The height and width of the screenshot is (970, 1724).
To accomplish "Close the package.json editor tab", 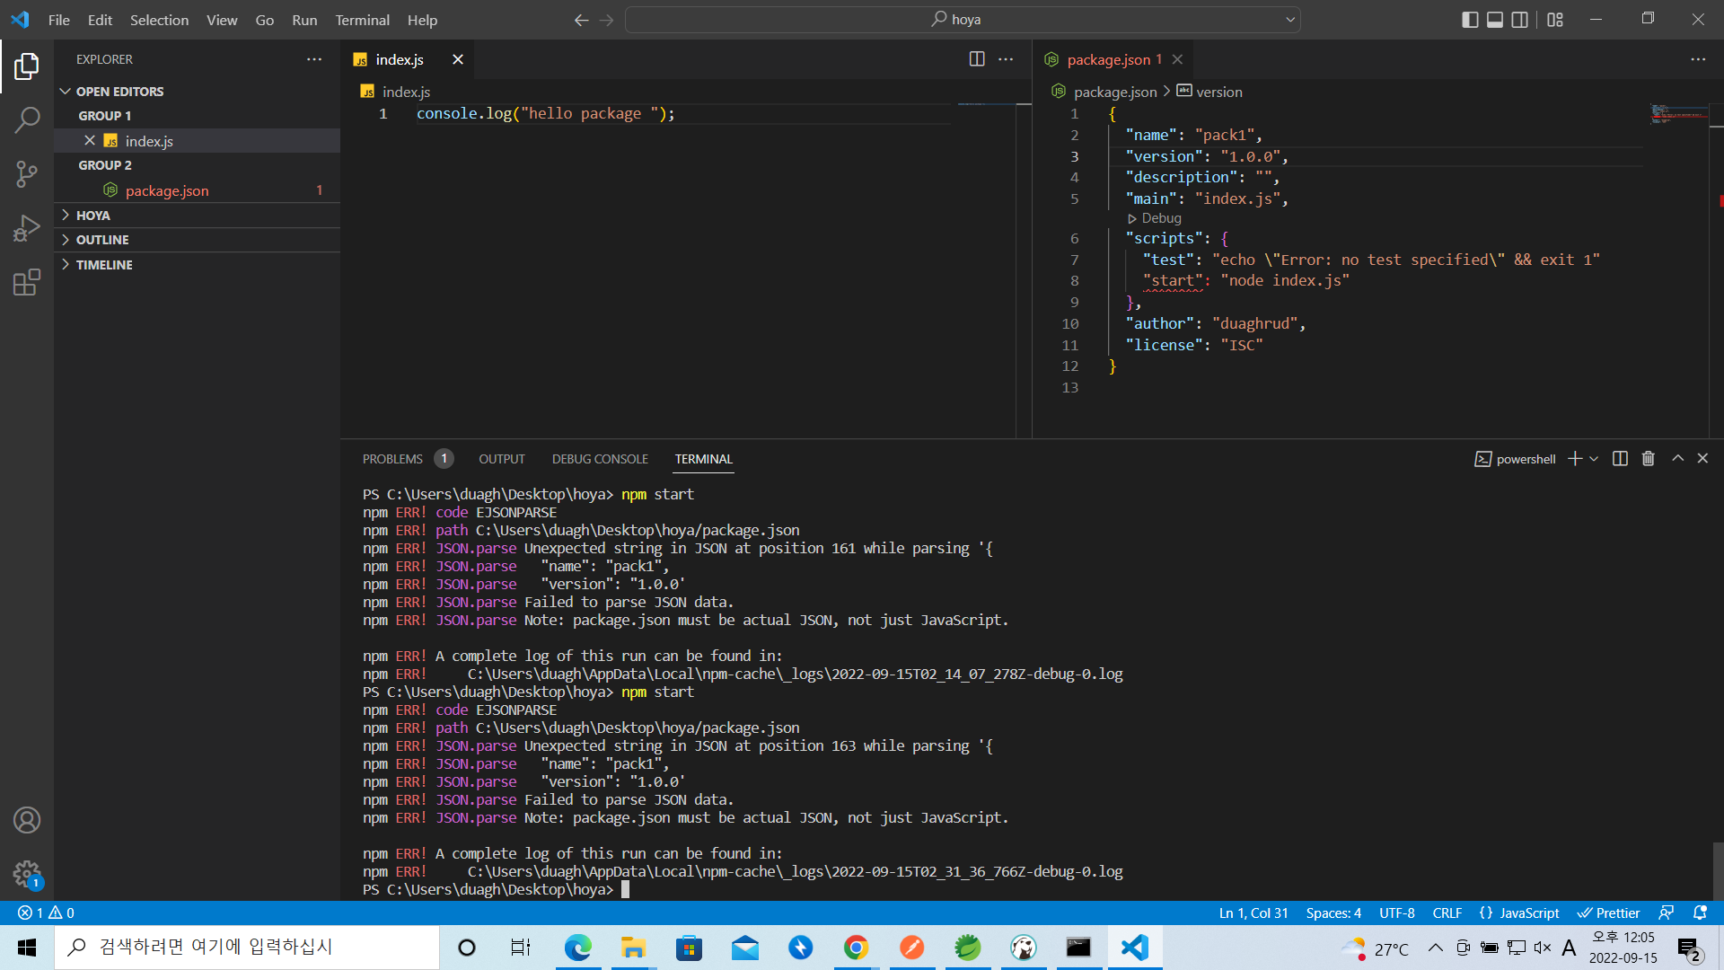I will (1177, 59).
